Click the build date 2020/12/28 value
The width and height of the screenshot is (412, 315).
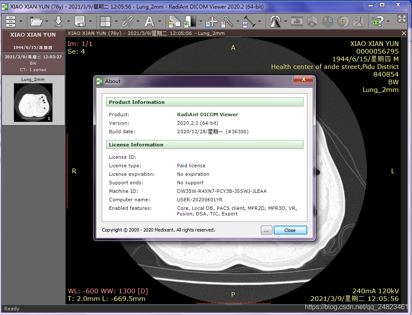point(212,132)
